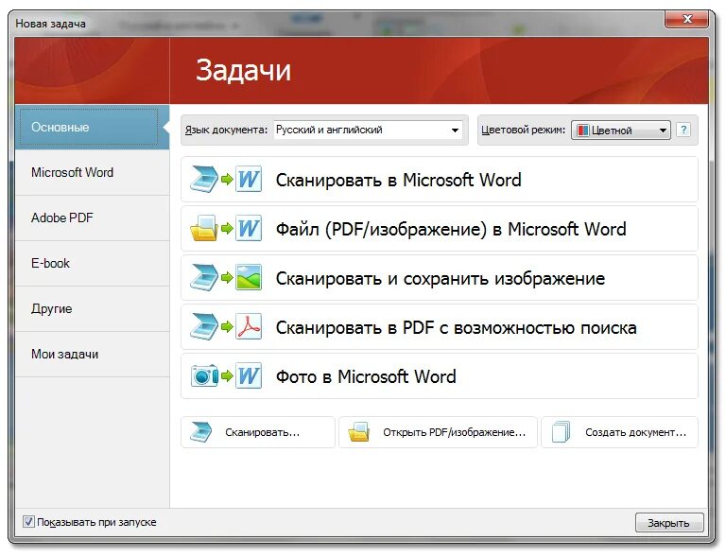Click Создать документ... button
726x557 pixels.
(x=619, y=432)
